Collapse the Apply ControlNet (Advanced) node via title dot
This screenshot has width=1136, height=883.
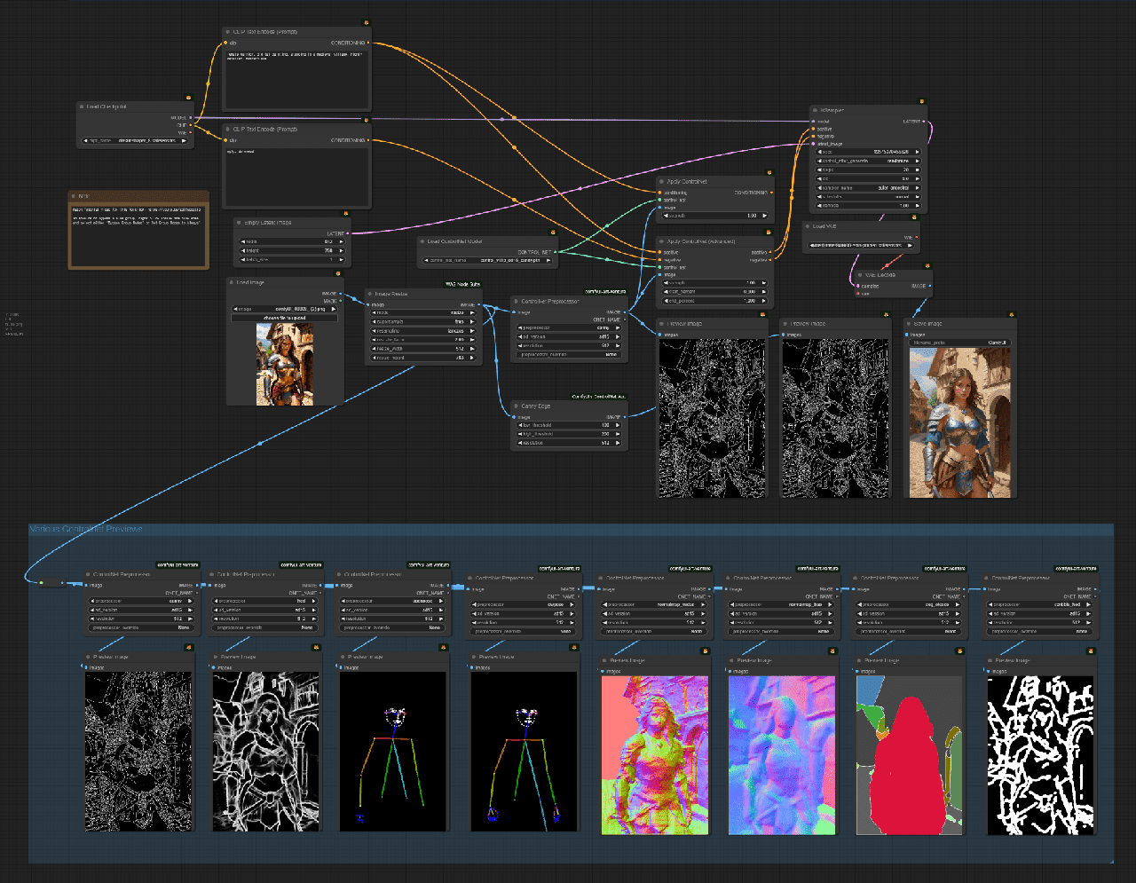pos(662,241)
